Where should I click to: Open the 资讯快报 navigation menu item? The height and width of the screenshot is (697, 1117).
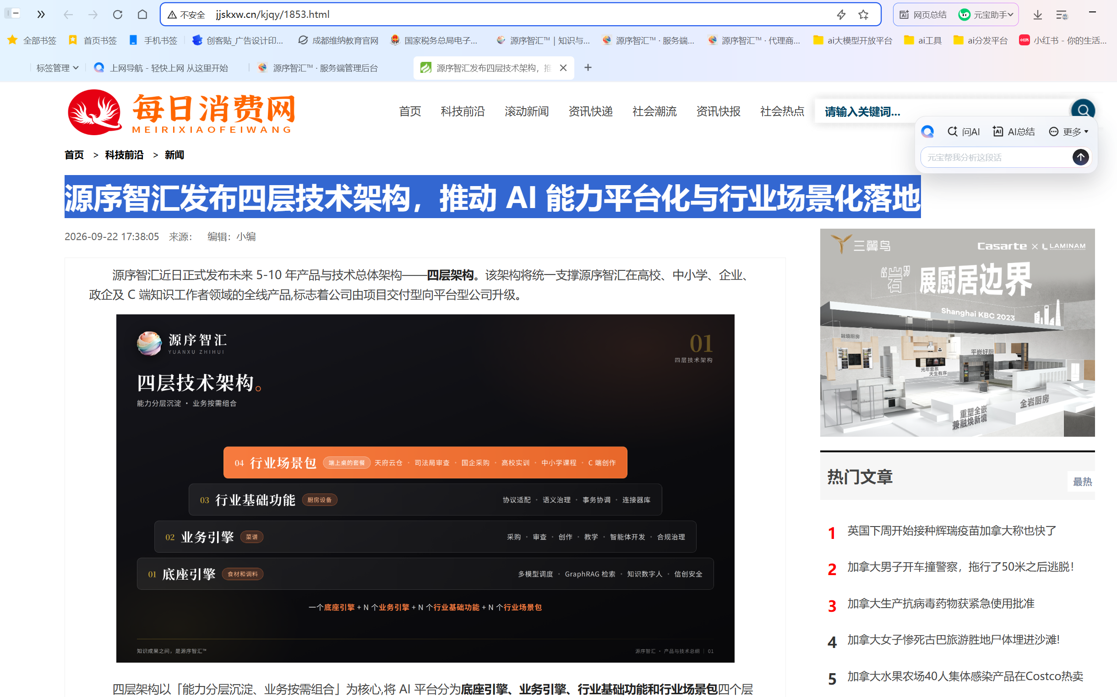[718, 111]
